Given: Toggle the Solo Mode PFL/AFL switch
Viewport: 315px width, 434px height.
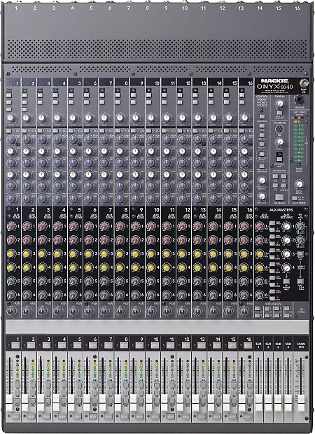Looking at the screenshot, I should pyautogui.click(x=295, y=199).
